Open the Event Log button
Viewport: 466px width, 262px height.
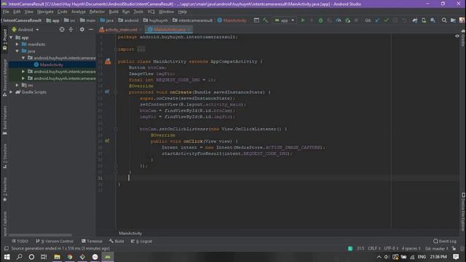click(x=445, y=241)
